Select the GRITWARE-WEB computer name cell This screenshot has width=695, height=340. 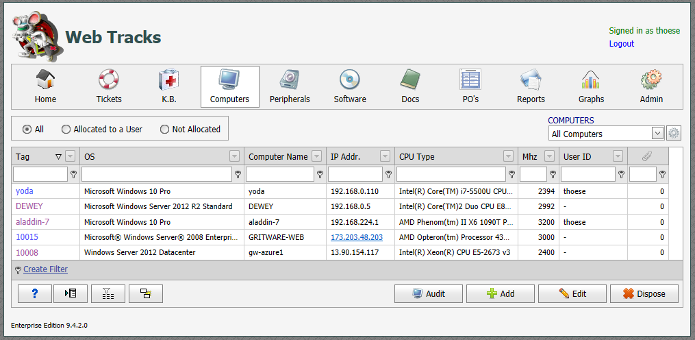[x=286, y=237]
